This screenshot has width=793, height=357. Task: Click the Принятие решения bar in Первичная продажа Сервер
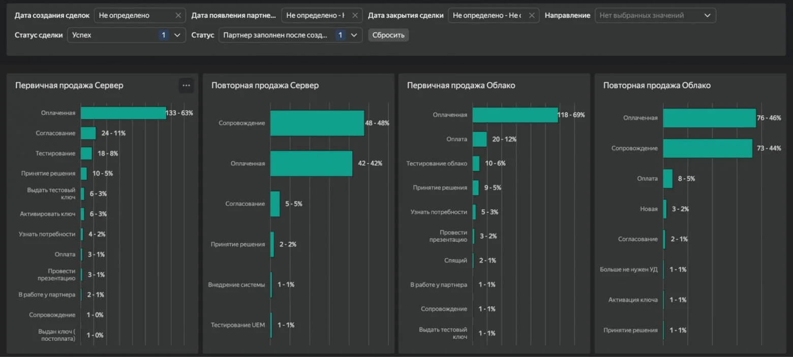pos(84,173)
